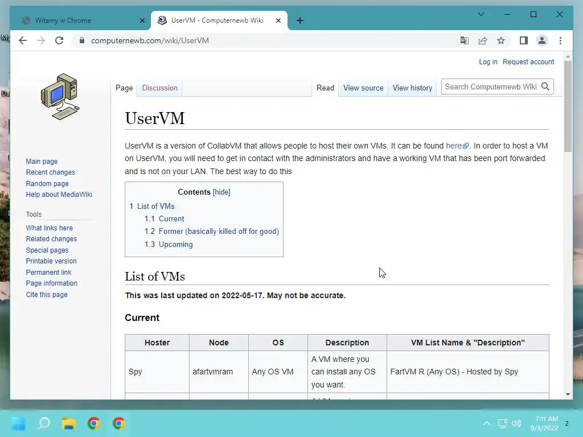Click the 'Hoster' table column header
583x437 pixels.
[157, 343]
